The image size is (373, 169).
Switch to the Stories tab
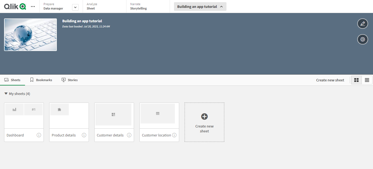coord(70,80)
